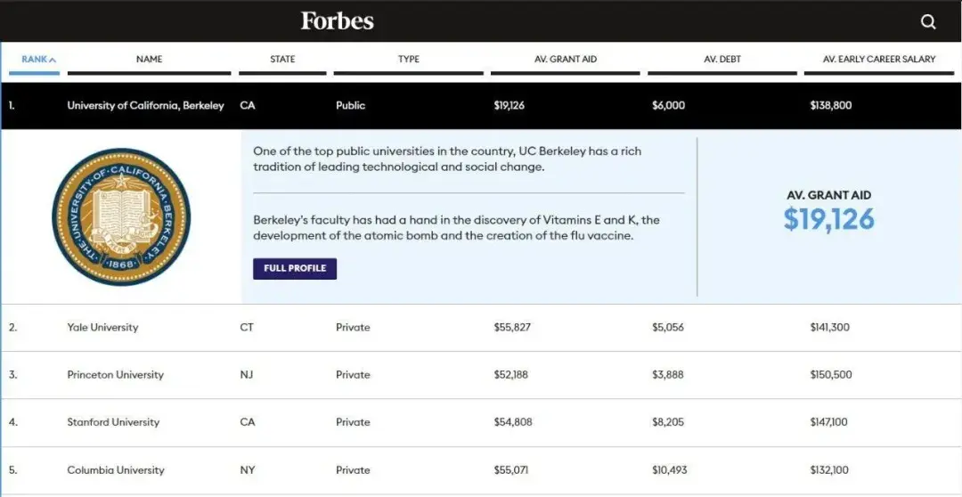Click the Forbes logo
Image resolution: width=962 pixels, height=497 pixels.
click(337, 20)
